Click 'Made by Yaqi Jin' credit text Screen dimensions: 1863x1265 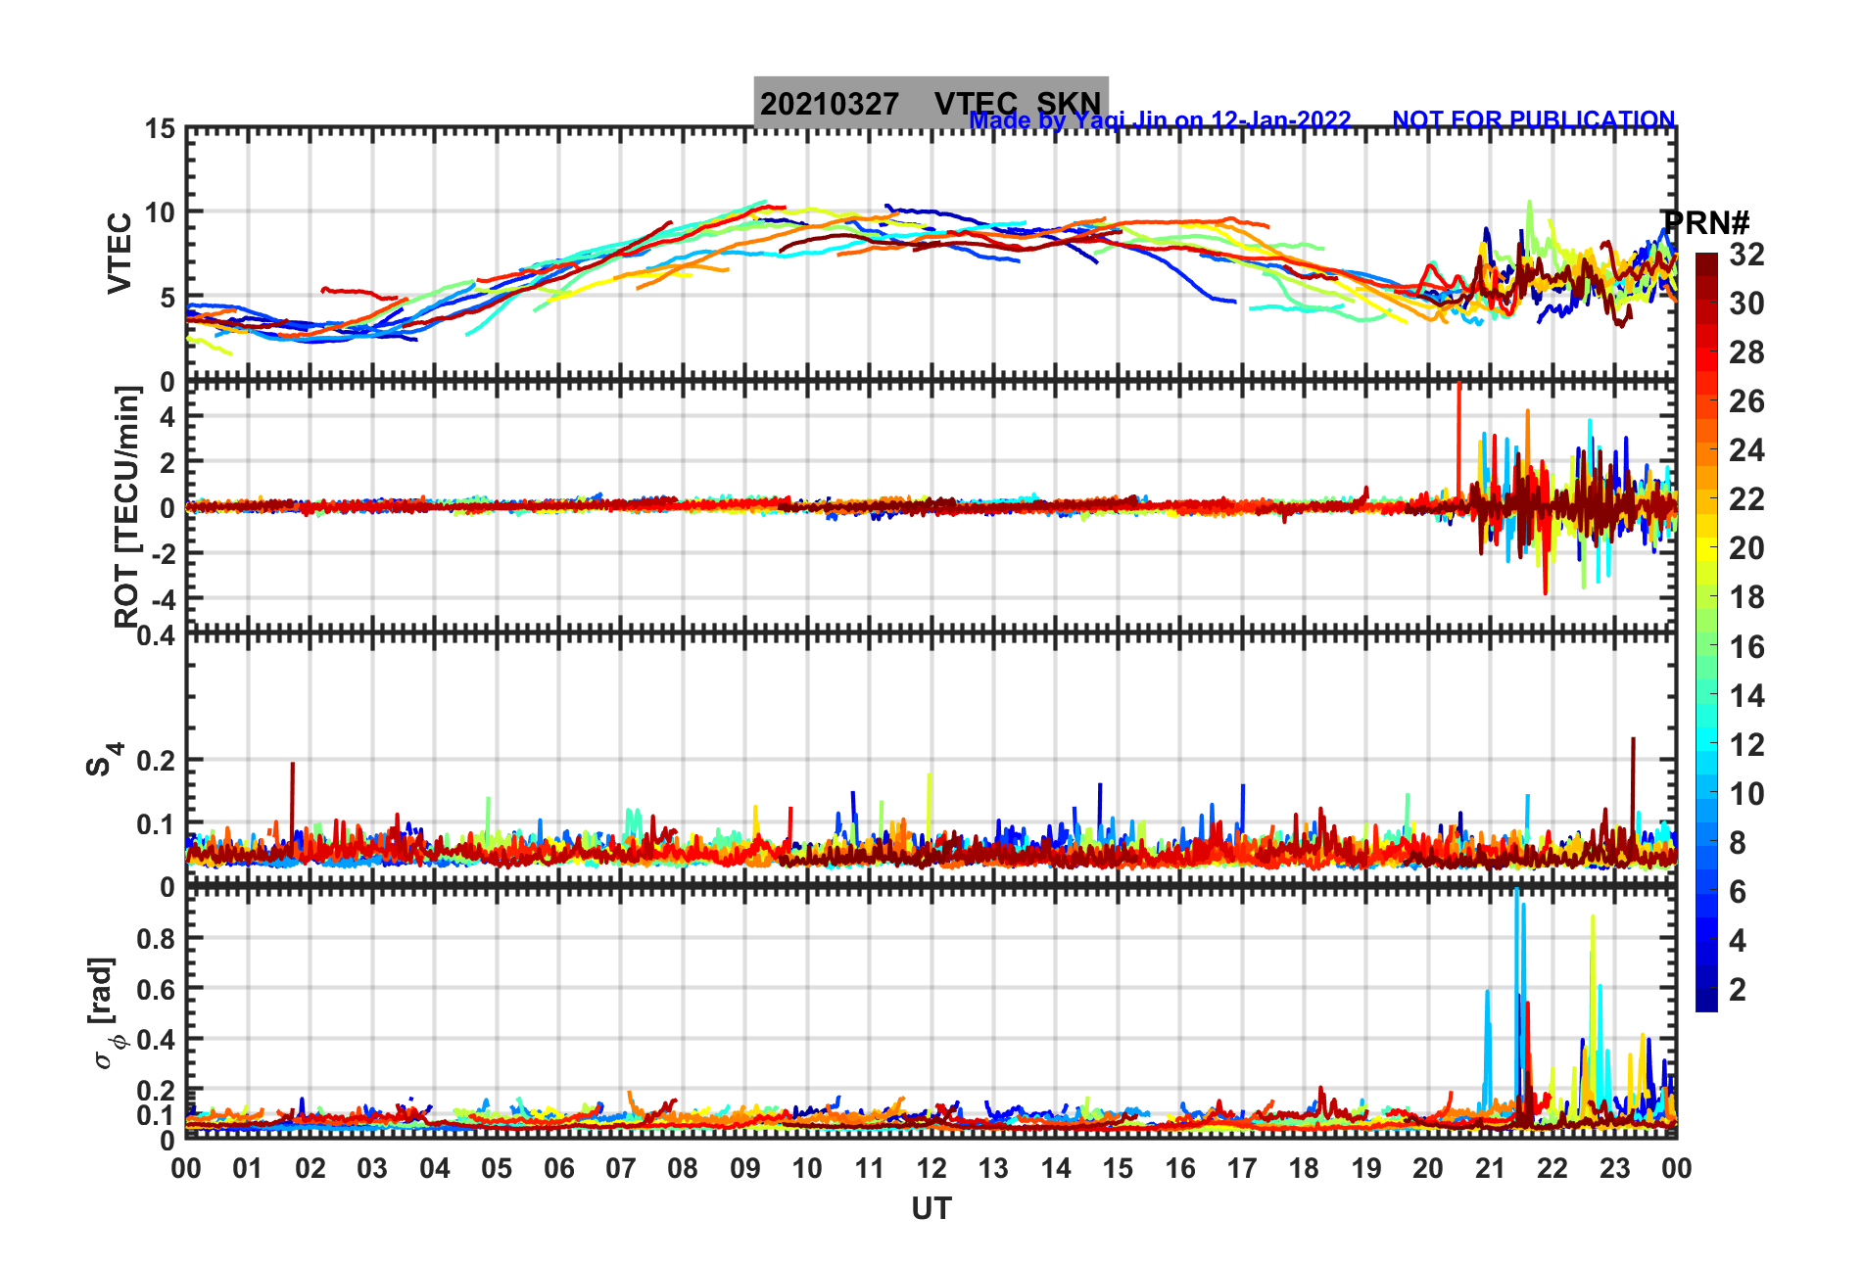(1160, 120)
